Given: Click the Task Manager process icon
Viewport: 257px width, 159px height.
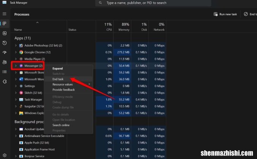Looking at the screenshot, I should 21,99.
